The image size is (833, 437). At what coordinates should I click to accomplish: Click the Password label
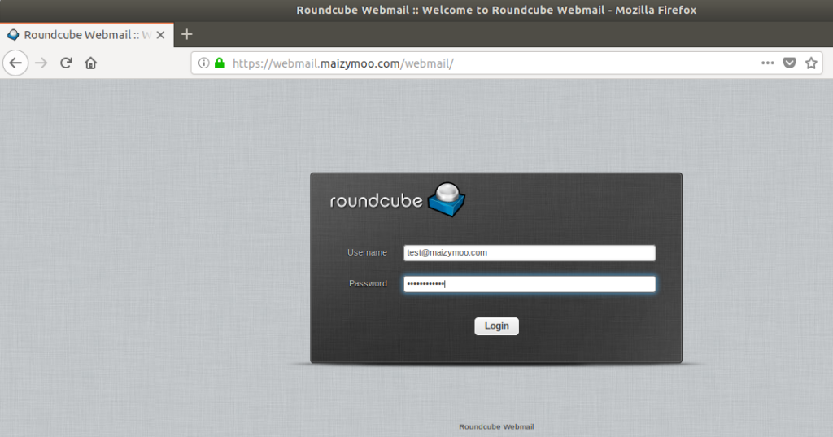tap(368, 283)
